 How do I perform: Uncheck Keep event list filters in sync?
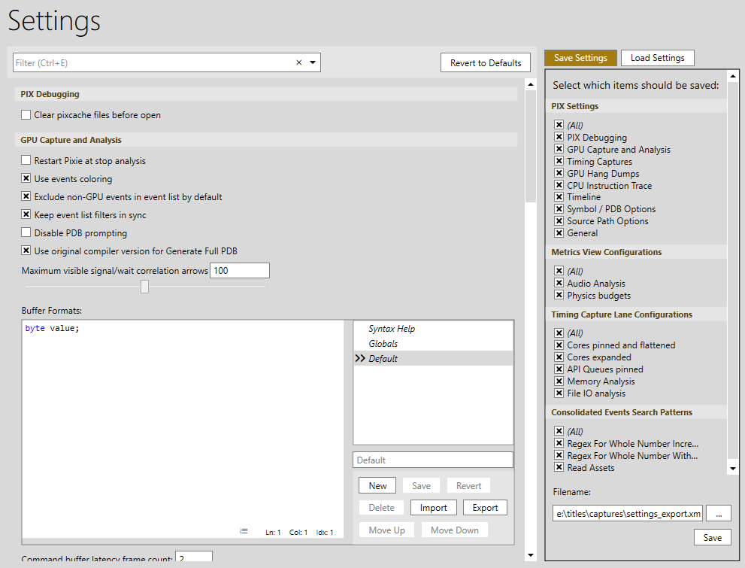click(x=26, y=214)
